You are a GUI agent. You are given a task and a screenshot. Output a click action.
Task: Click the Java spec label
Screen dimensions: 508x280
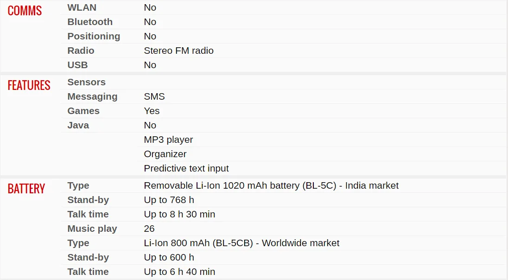pyautogui.click(x=78, y=125)
